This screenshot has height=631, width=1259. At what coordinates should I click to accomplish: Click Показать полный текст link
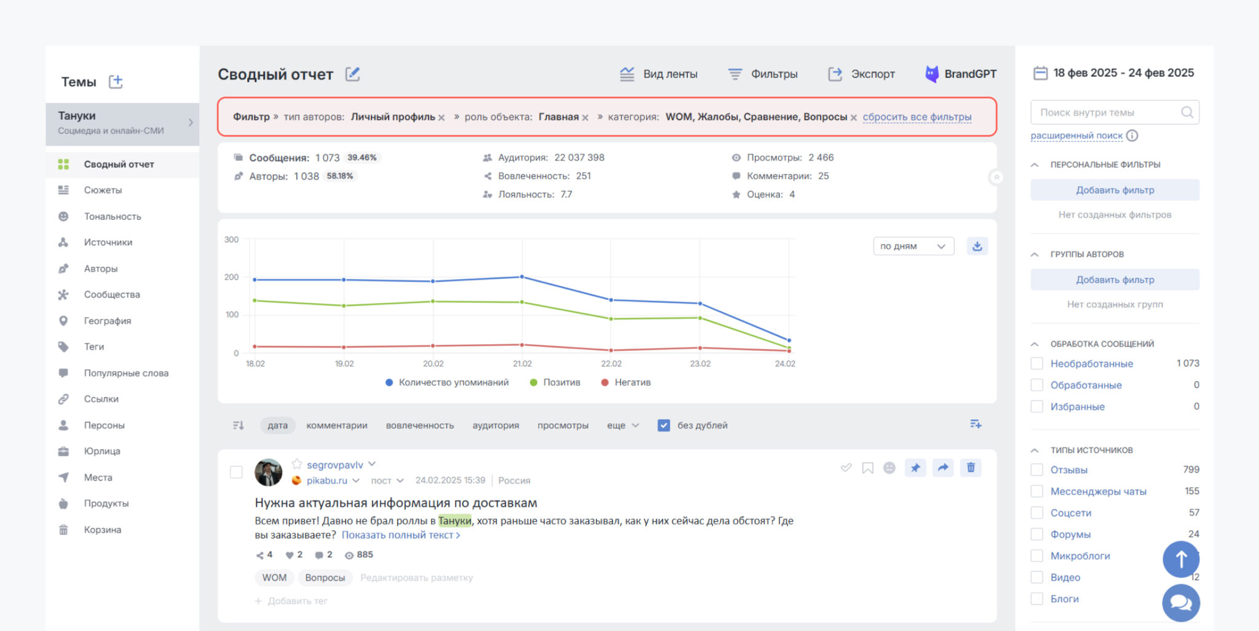coord(401,535)
